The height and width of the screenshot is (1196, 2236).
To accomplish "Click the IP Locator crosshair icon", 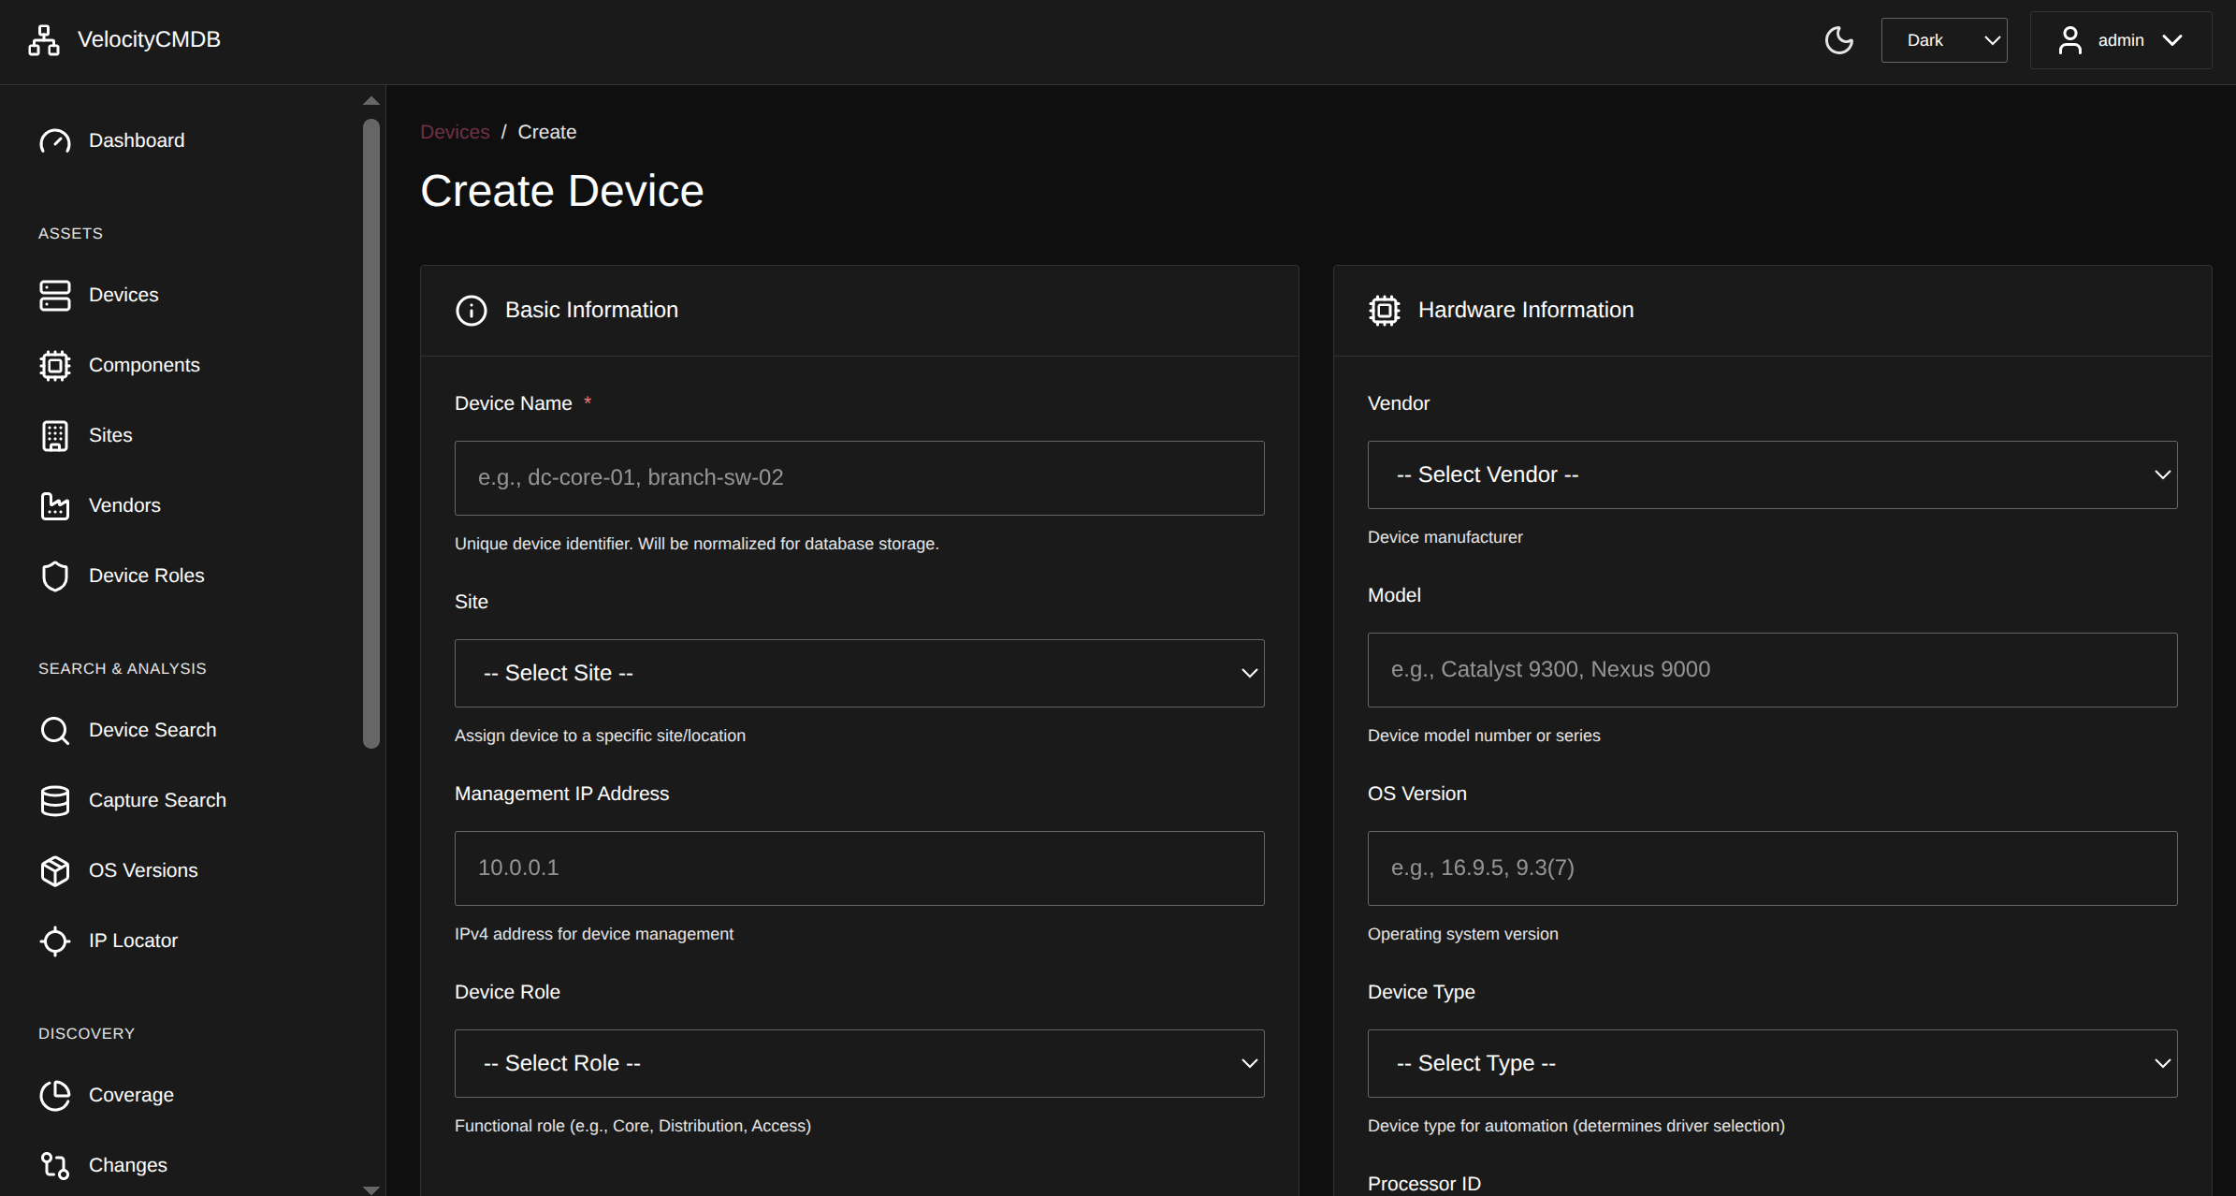I will click(55, 941).
